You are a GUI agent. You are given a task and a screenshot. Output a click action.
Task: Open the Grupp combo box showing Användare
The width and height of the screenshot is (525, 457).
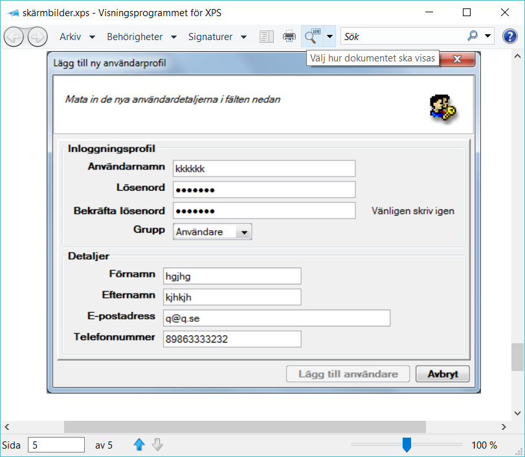(212, 232)
